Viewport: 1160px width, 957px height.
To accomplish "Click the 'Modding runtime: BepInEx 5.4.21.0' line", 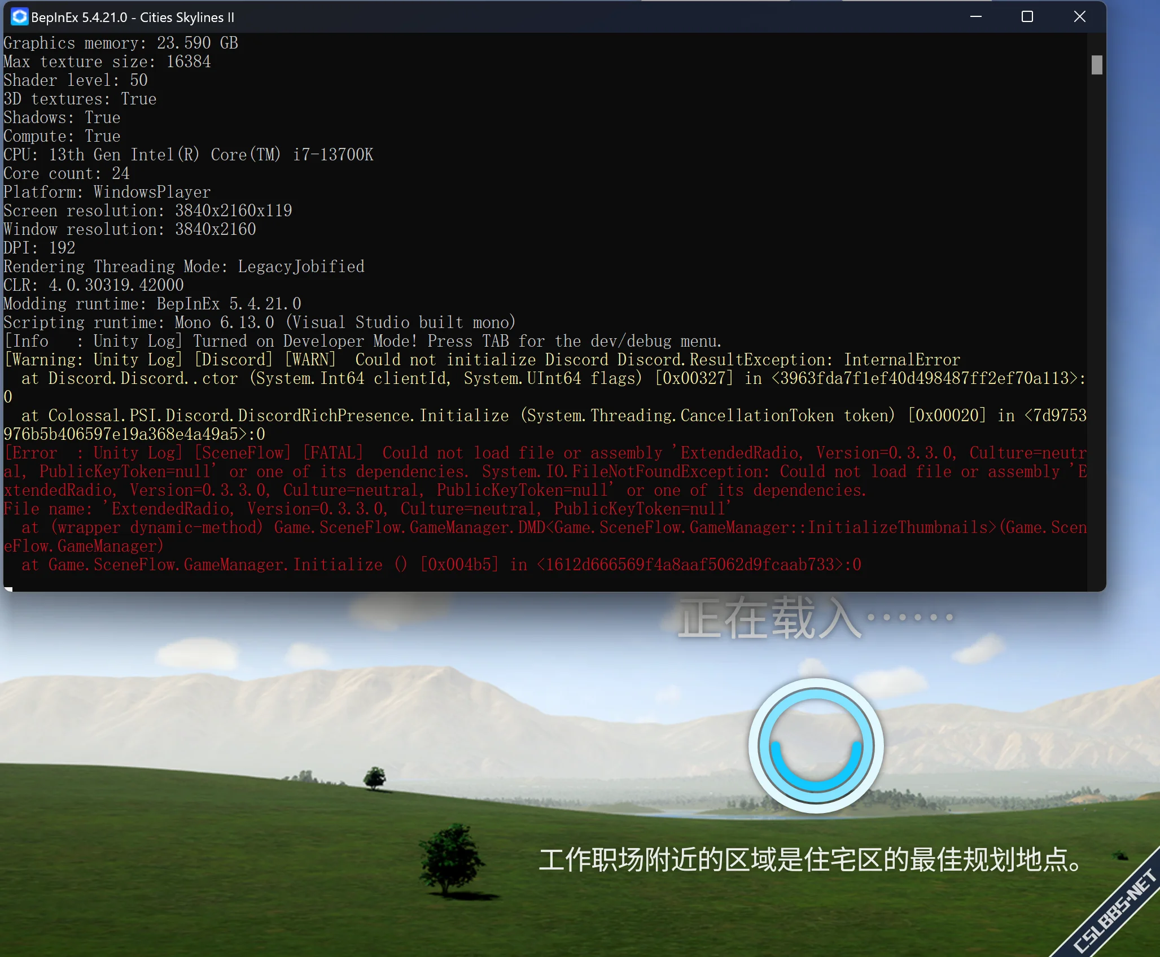I will point(152,304).
